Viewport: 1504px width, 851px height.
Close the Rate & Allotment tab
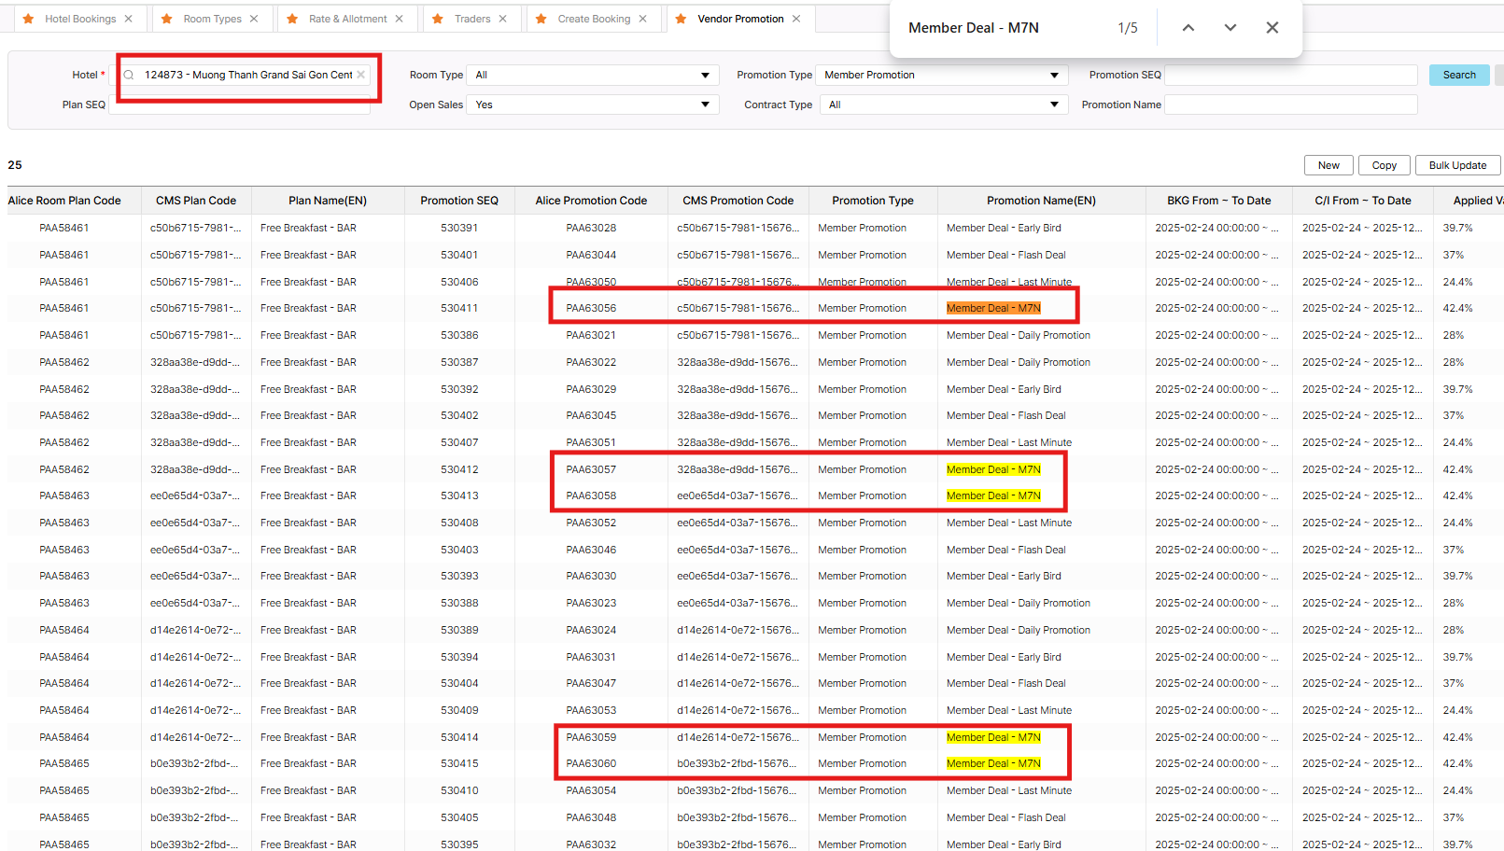(x=400, y=19)
